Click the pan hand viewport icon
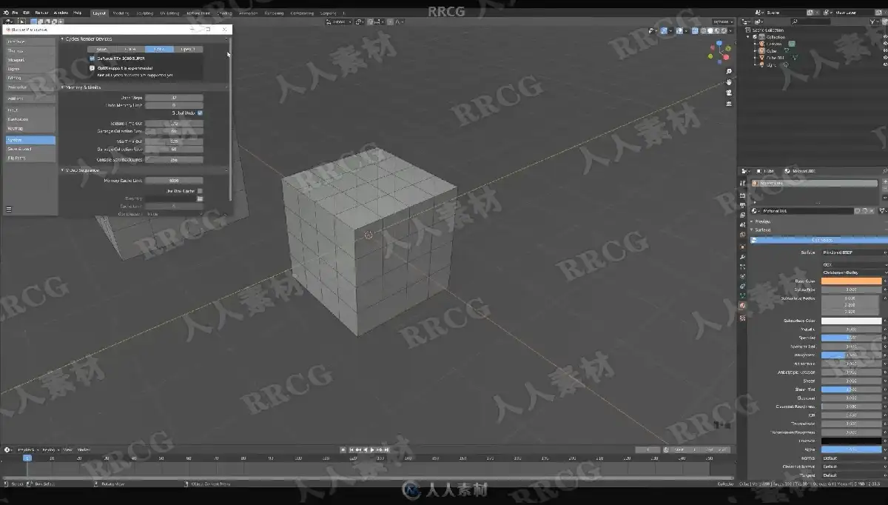 click(729, 82)
